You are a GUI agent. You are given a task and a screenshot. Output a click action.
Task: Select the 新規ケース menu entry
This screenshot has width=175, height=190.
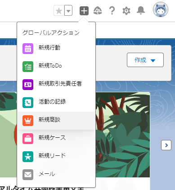(x=56, y=139)
